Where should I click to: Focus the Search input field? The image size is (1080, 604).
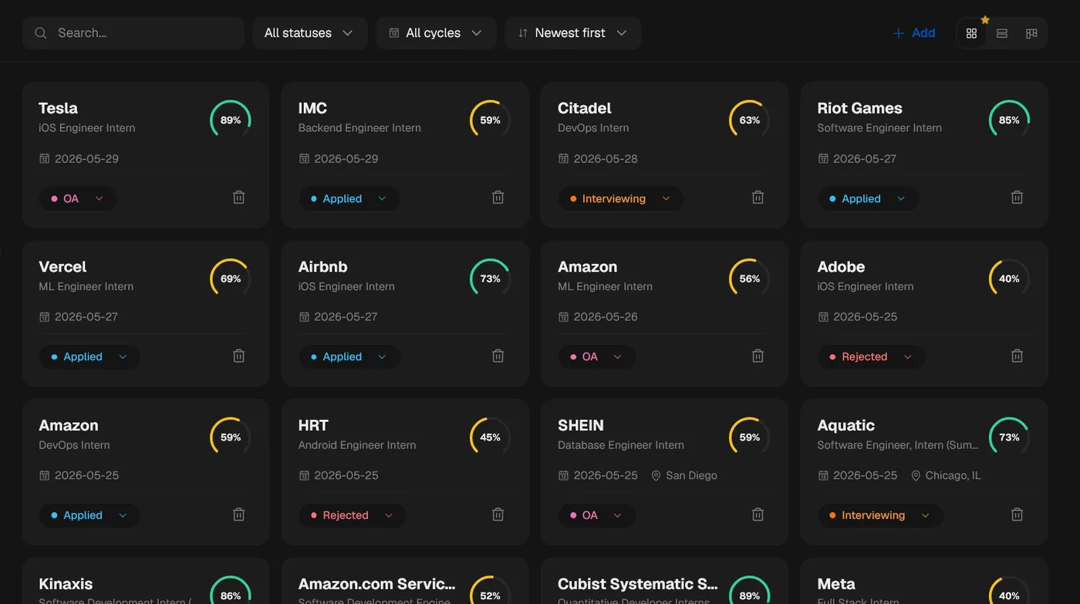coord(133,33)
